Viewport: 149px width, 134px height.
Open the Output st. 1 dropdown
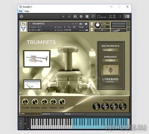pyautogui.click(x=41, y=27)
